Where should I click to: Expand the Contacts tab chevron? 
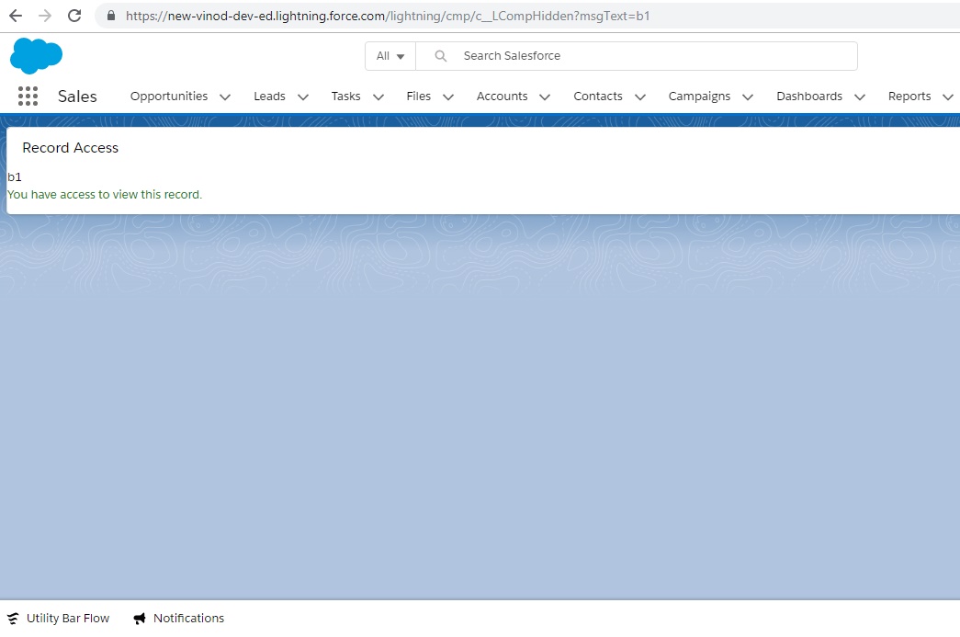pyautogui.click(x=640, y=97)
